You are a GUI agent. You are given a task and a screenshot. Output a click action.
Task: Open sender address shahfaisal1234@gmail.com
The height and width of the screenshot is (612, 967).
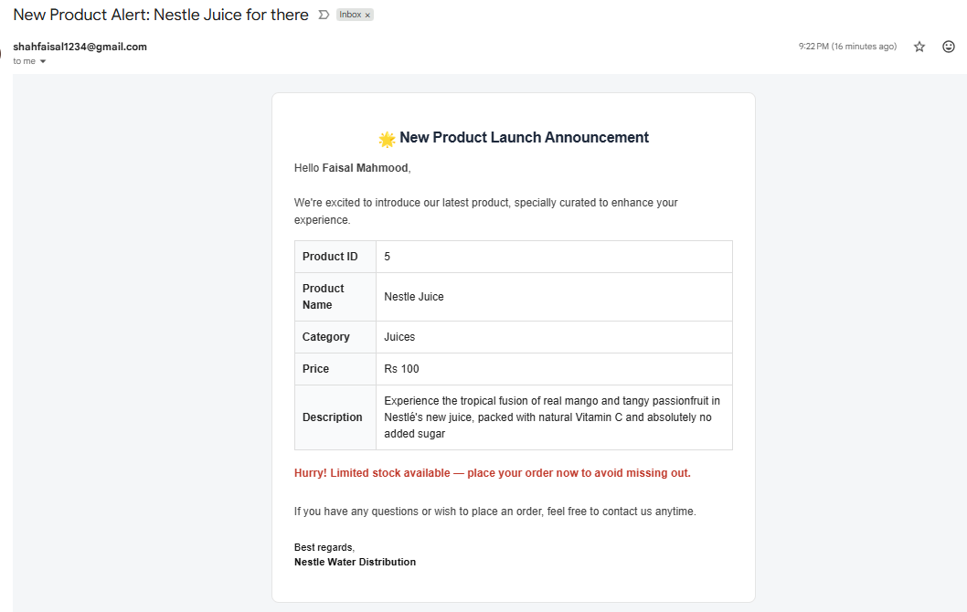[x=79, y=46]
